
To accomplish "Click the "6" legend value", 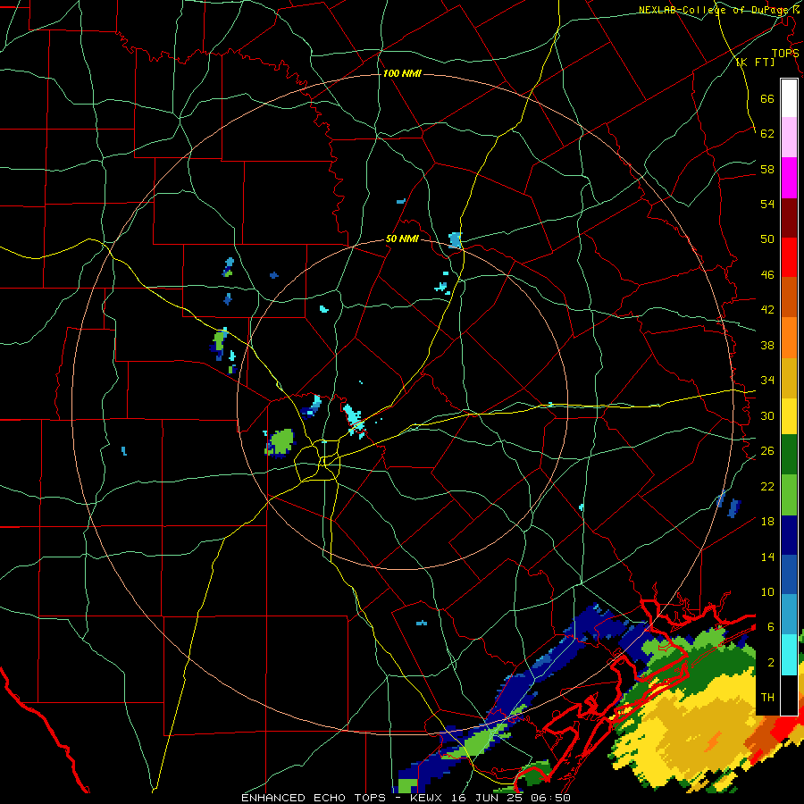I will (x=770, y=627).
